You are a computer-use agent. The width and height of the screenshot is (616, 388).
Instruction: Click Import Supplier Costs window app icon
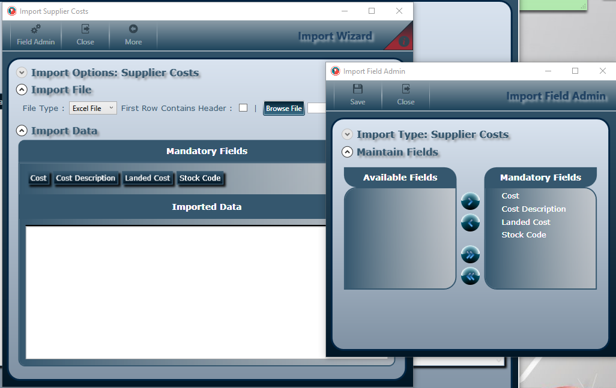[x=12, y=11]
